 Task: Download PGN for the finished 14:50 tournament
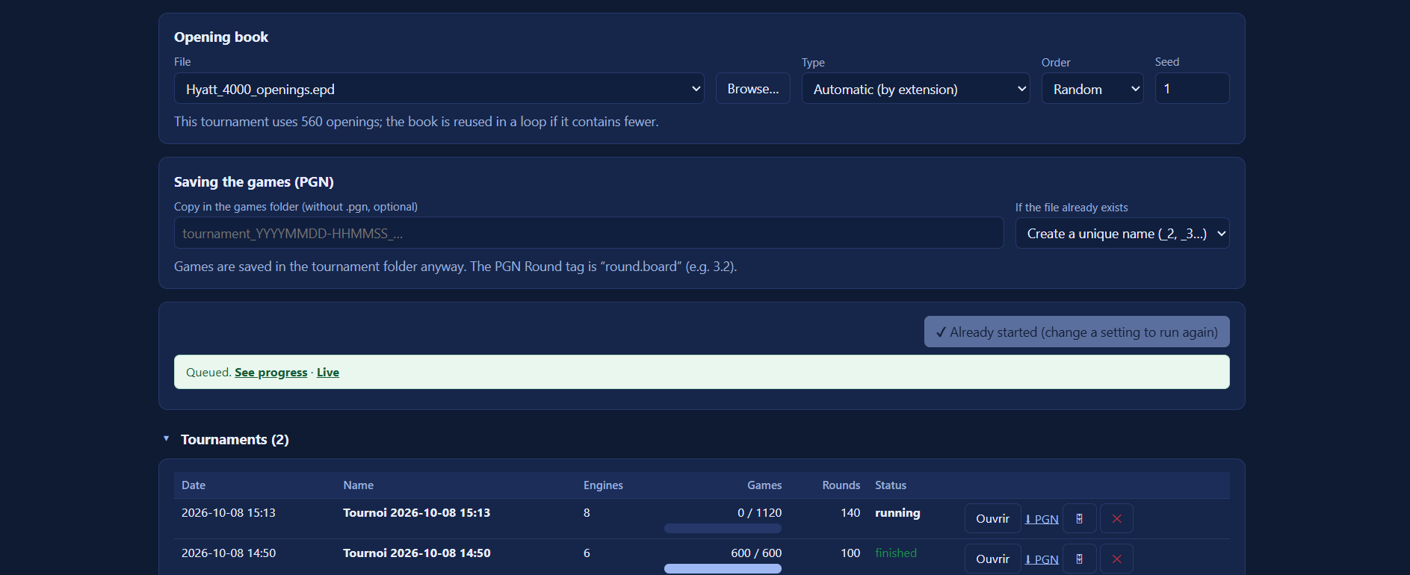tap(1042, 559)
